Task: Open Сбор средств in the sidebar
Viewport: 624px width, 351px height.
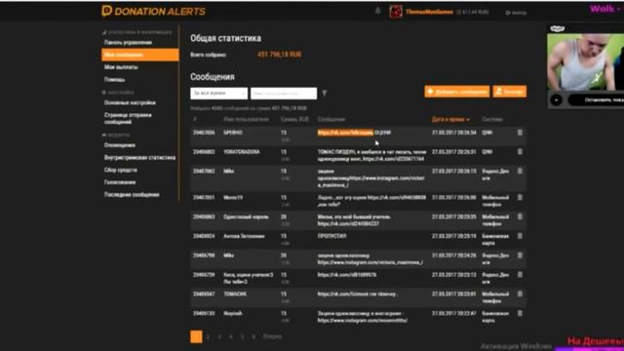Action: tap(121, 170)
